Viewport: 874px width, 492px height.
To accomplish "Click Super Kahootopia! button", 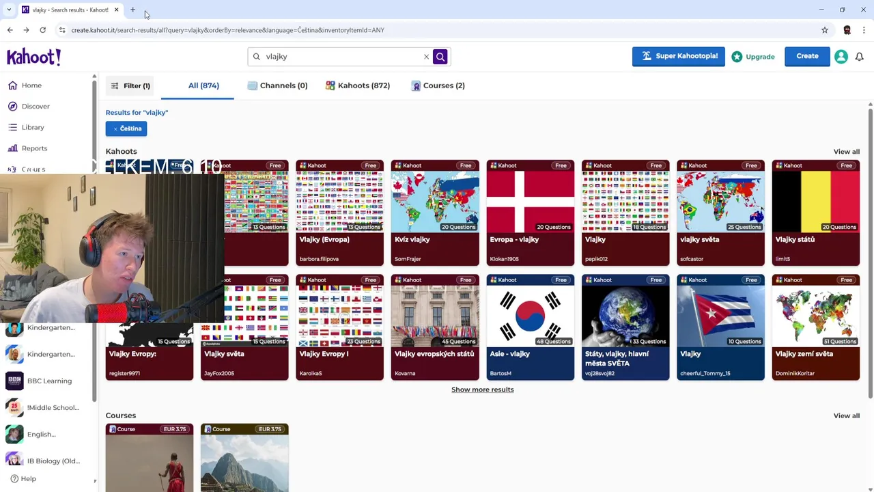I will click(x=679, y=56).
